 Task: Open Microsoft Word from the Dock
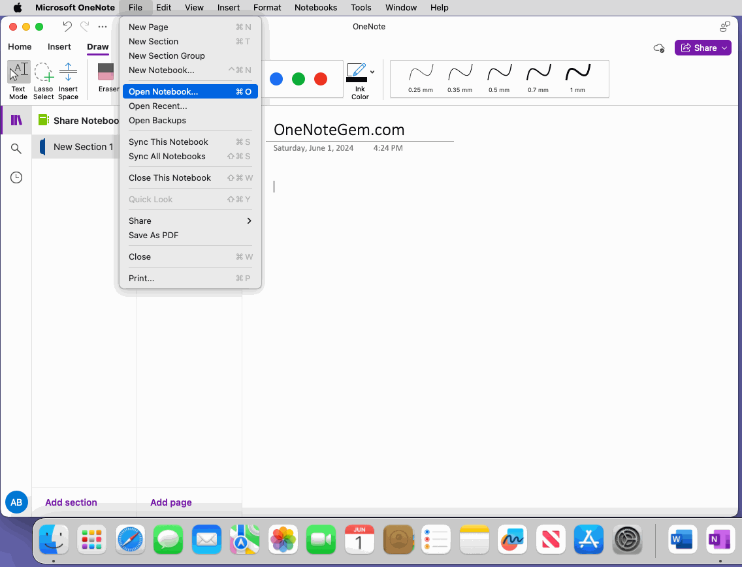coord(681,540)
